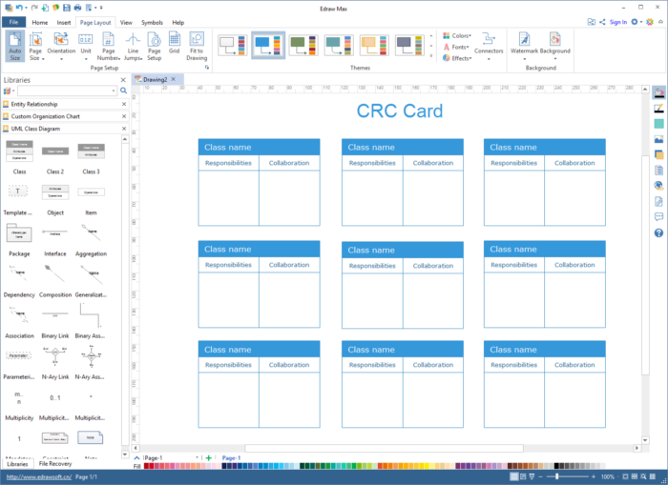Add a new page with plus button
Viewport: 668px width, 485px height.
pyautogui.click(x=209, y=458)
